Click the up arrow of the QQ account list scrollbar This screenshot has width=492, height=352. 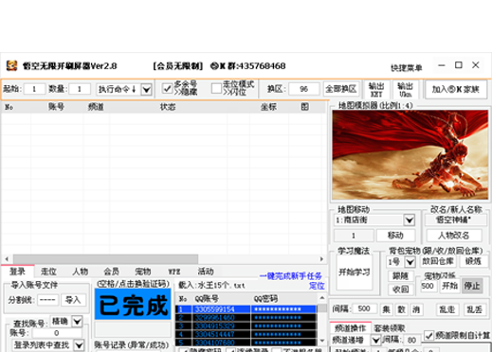(322, 298)
